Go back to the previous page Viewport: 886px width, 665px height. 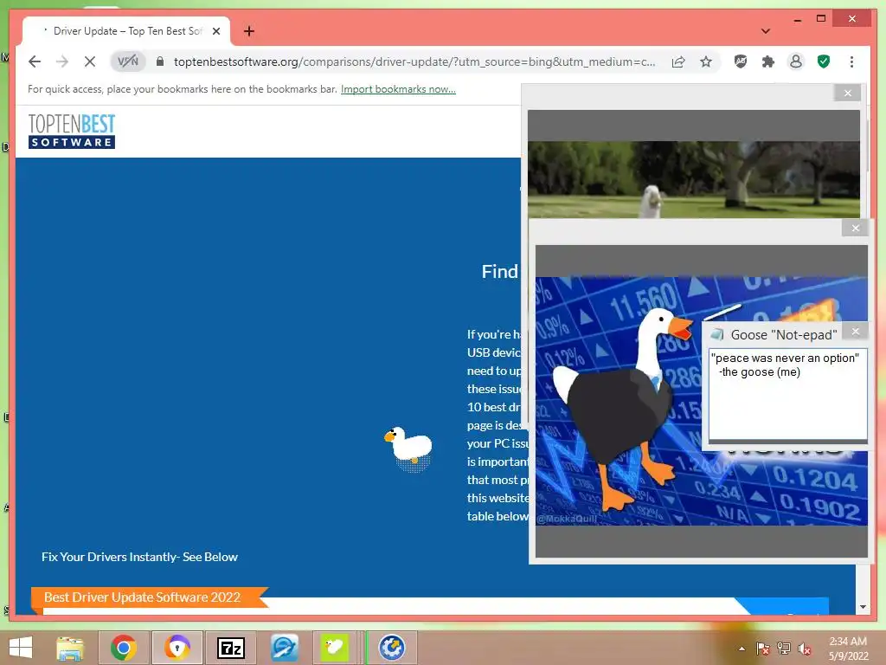click(x=35, y=61)
